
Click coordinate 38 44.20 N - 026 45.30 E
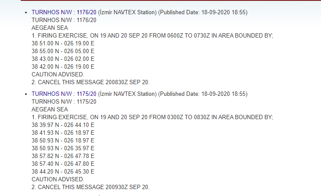click(x=63, y=172)
